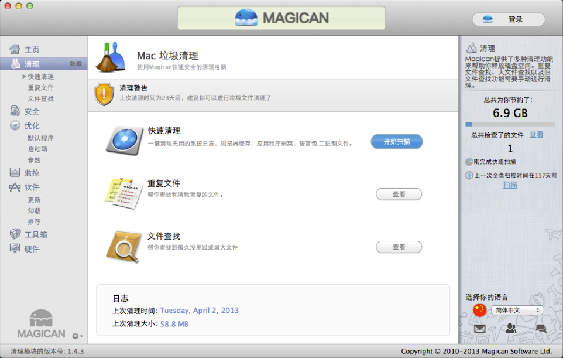This screenshot has height=358, width=563.
Task: Select 重复文件 in the sidebar
Action: click(x=40, y=88)
